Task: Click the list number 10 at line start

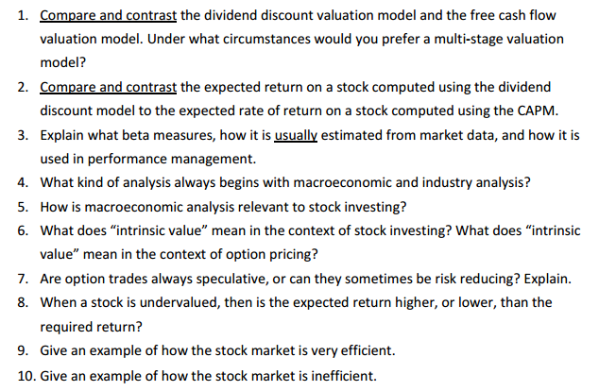Action: click(26, 376)
